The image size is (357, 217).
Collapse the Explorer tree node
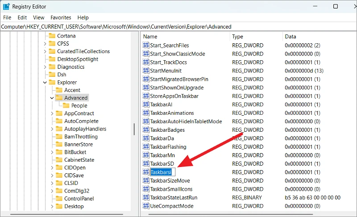click(x=45, y=83)
